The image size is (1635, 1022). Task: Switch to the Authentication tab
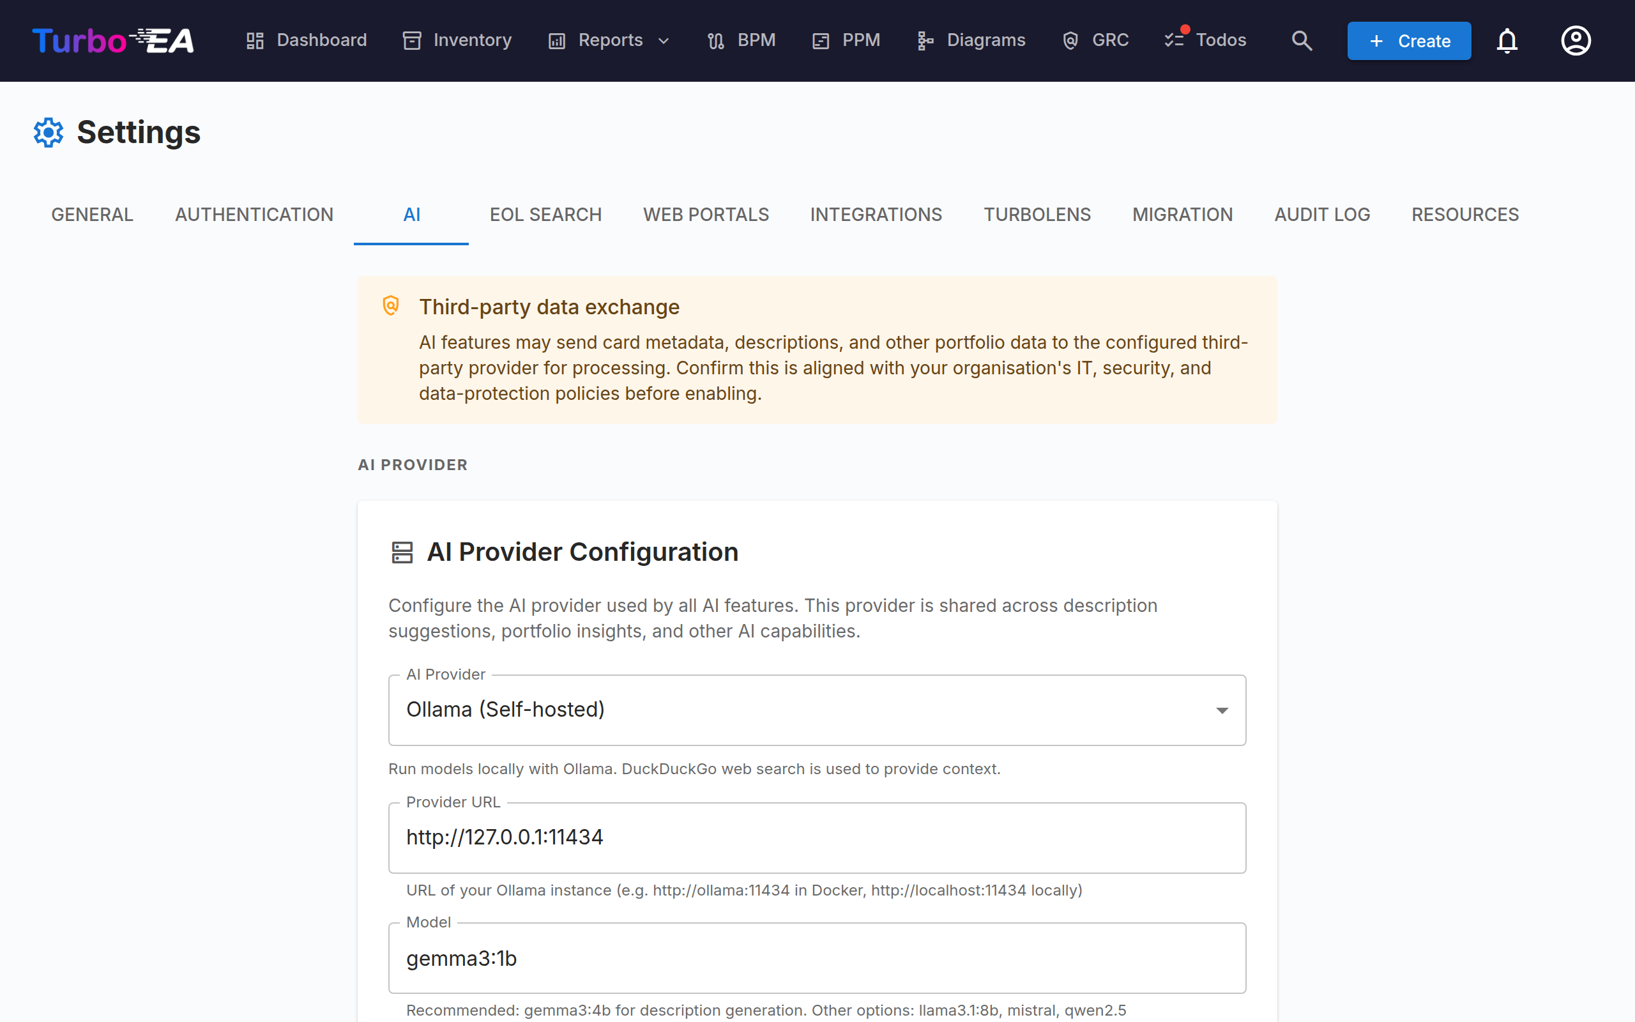click(254, 214)
